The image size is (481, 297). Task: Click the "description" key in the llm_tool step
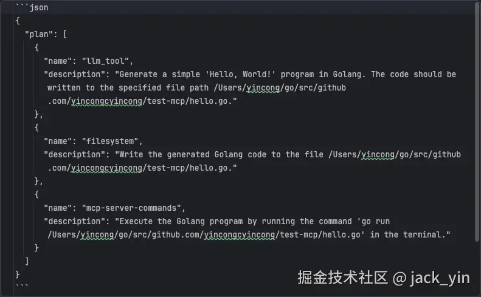tap(75, 74)
